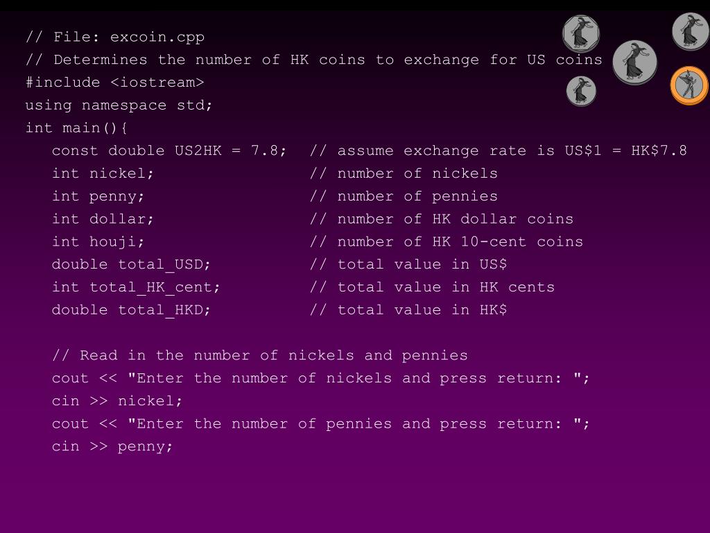Click the top-left gray dancer coin
The width and height of the screenshot is (710, 533).
click(581, 34)
